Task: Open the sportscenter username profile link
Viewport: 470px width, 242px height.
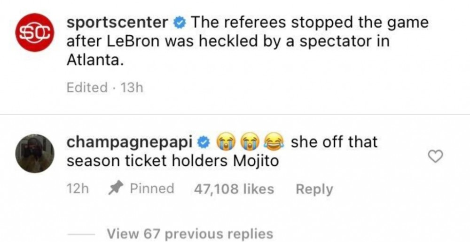Action: pos(117,23)
